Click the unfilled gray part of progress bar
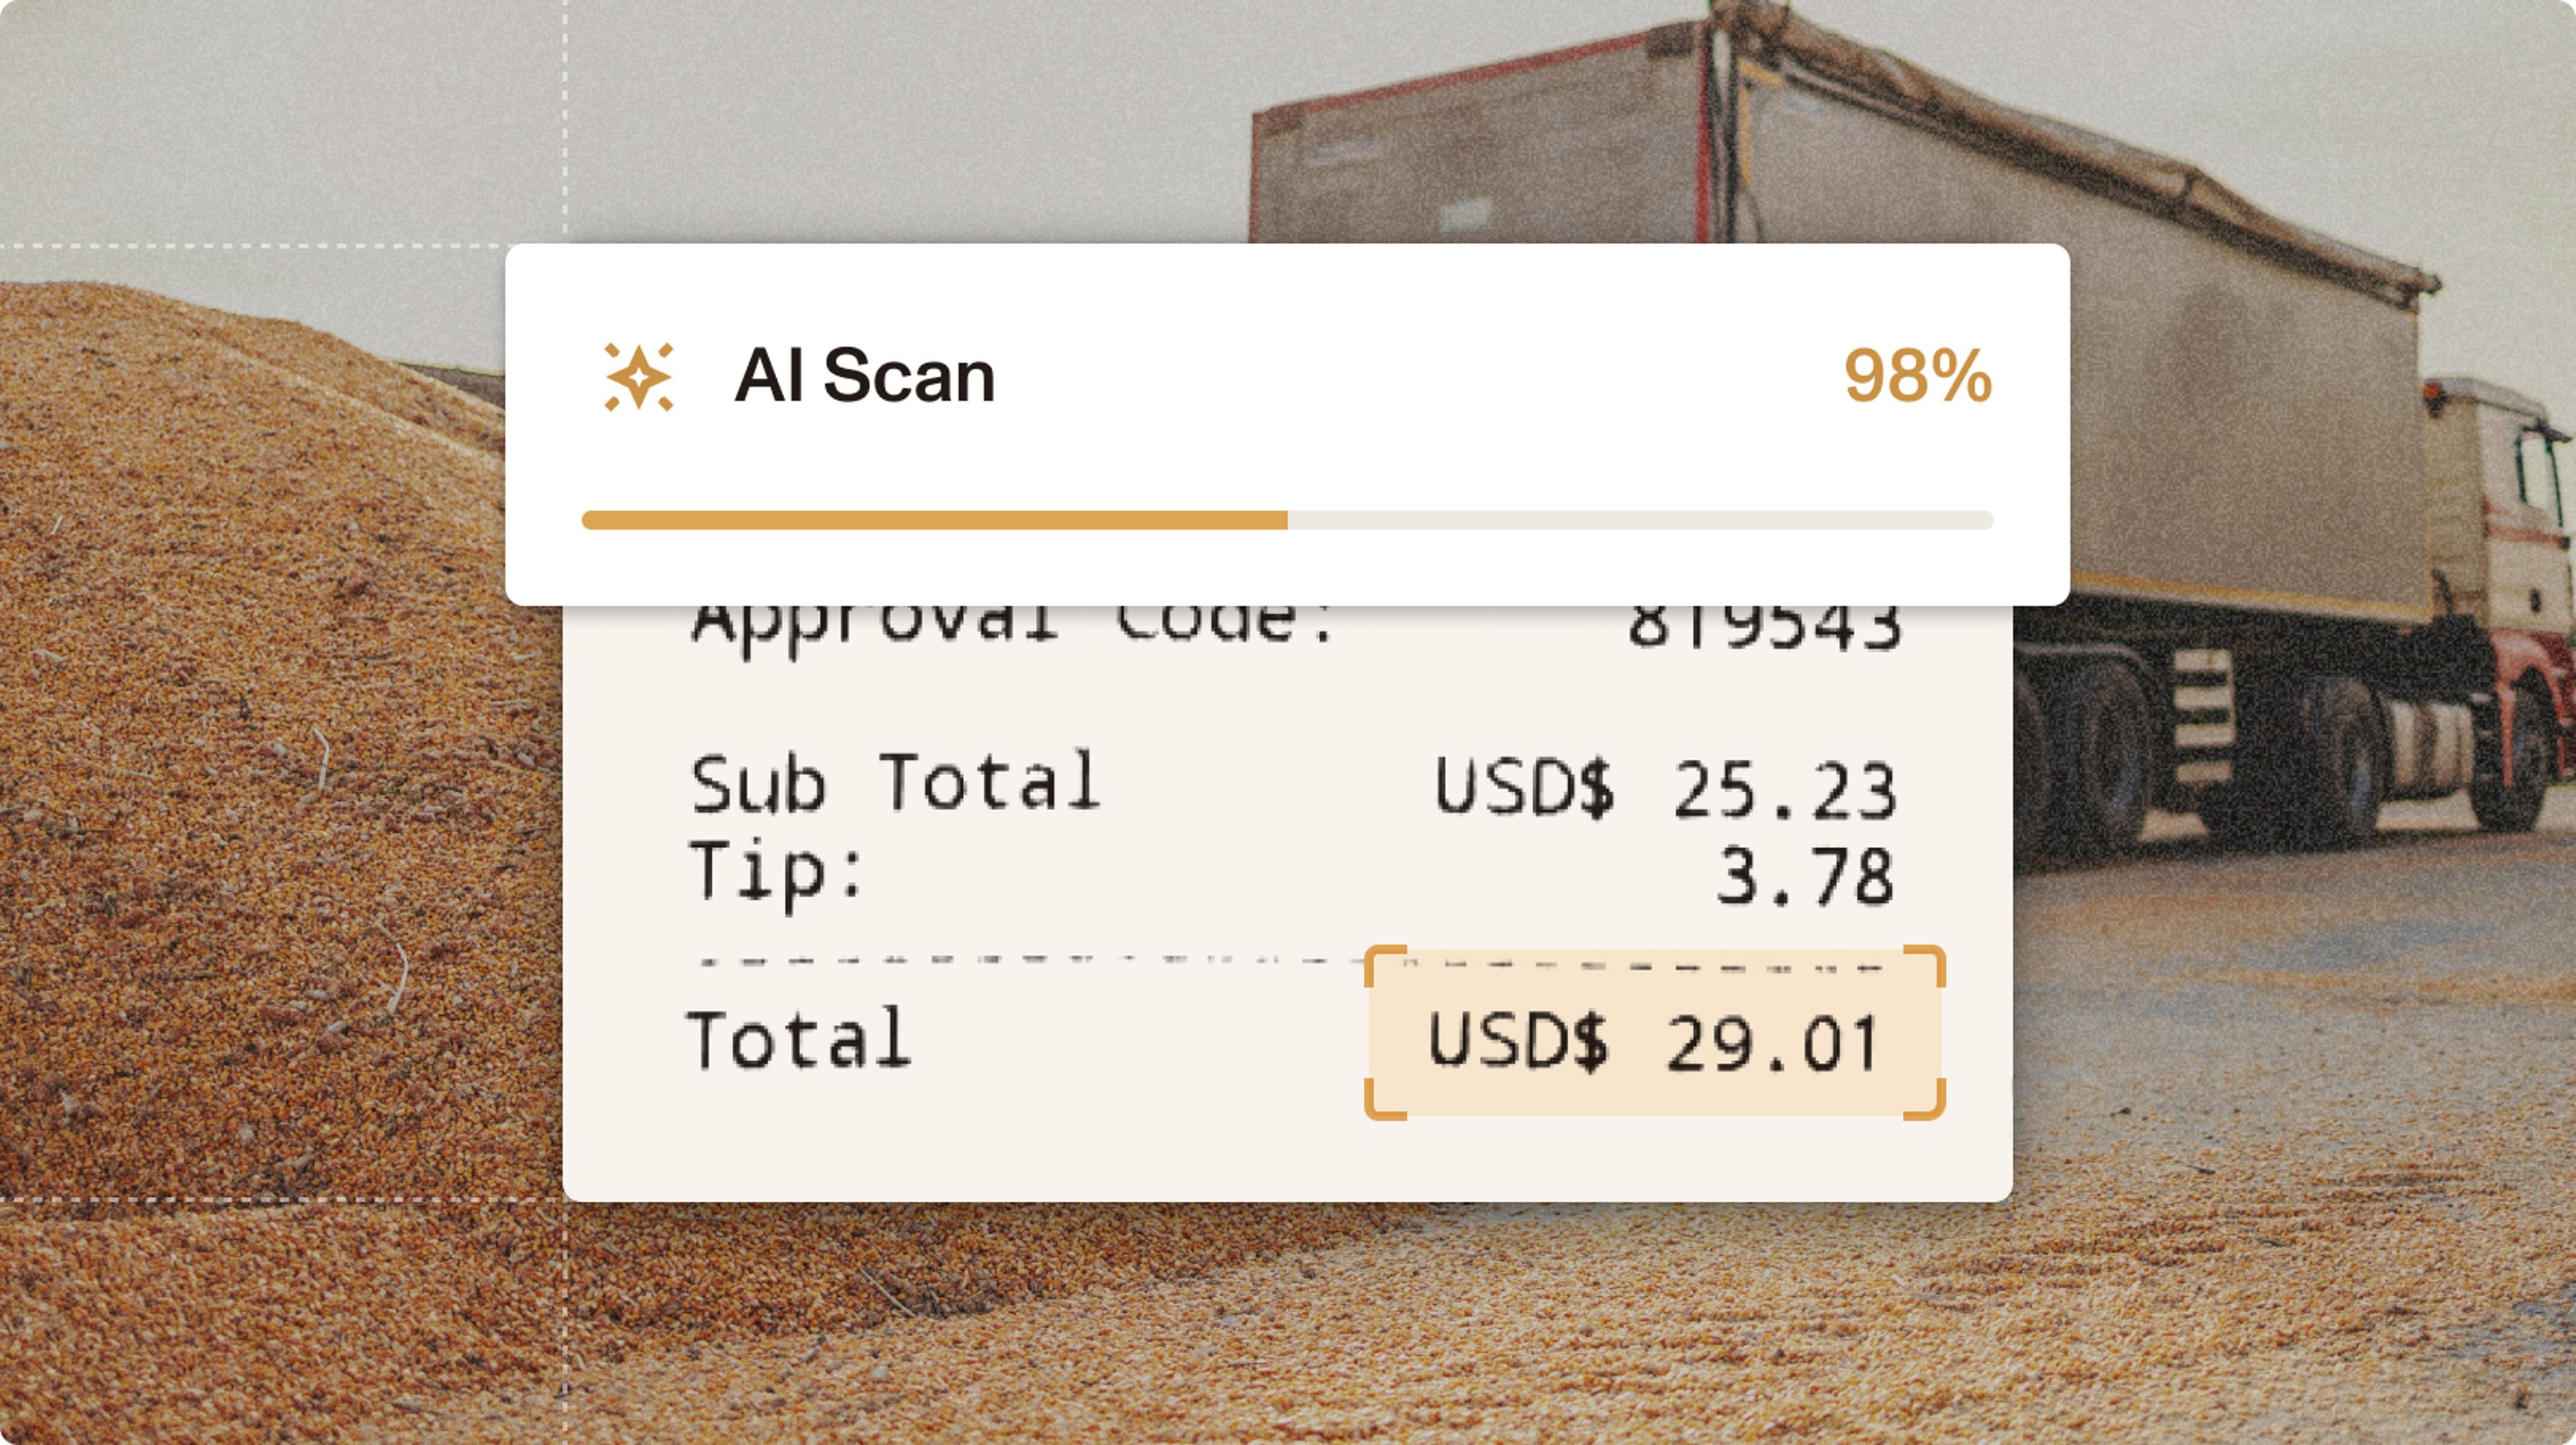The height and width of the screenshot is (1445, 2576). tap(1640, 520)
